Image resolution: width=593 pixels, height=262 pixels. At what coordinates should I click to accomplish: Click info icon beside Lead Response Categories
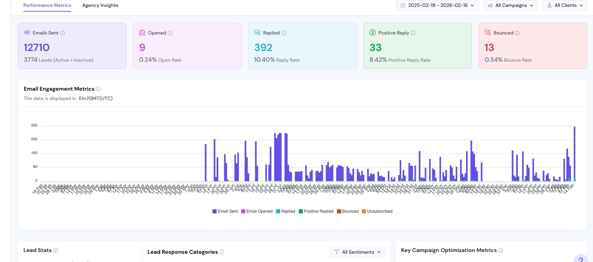pos(222,252)
